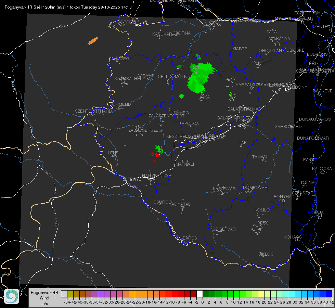Click the ZIRC city label
Image resolution: width=335 pixels, height=308 pixels.
tap(231, 78)
